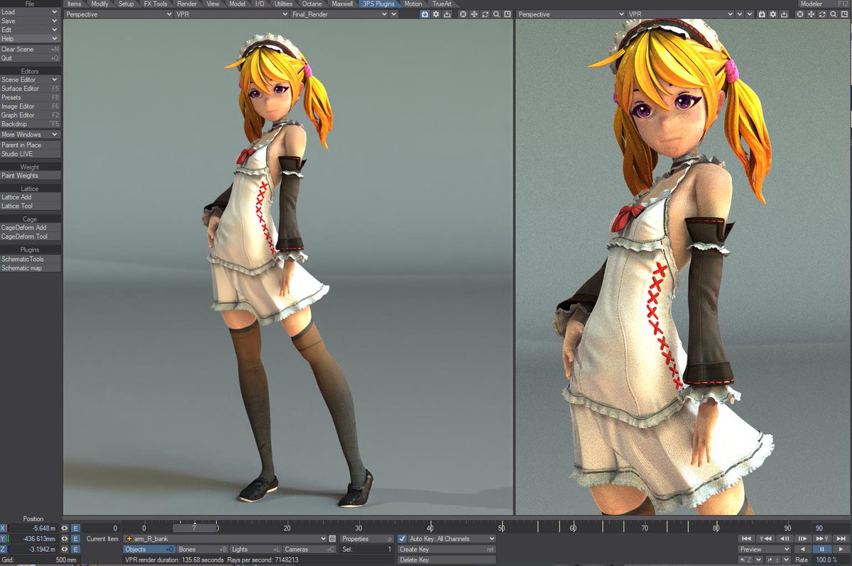
Task: Click the Y position envelope arrows icon
Action: pyautogui.click(x=65, y=539)
